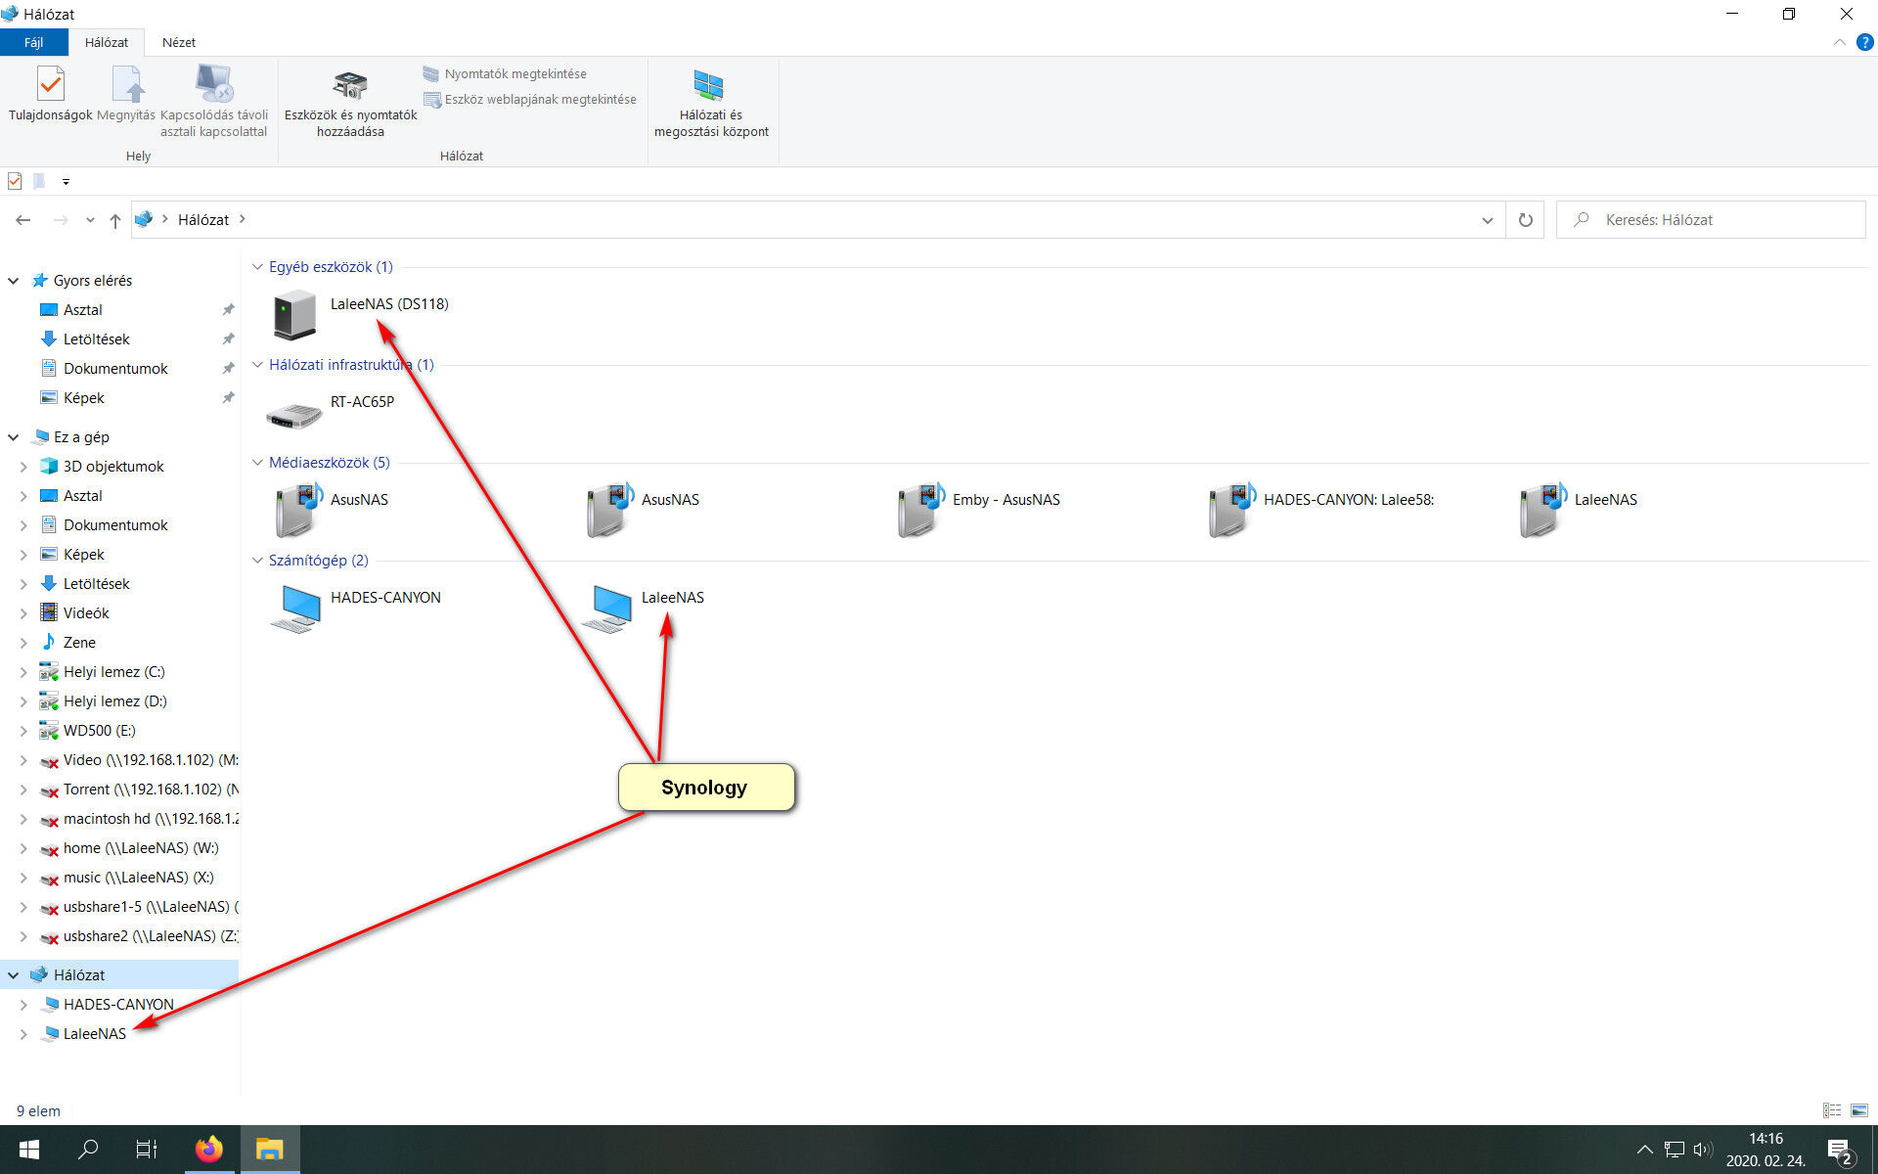The image size is (1878, 1174).
Task: Open Hálózati és megosztási központ
Action: (x=711, y=104)
